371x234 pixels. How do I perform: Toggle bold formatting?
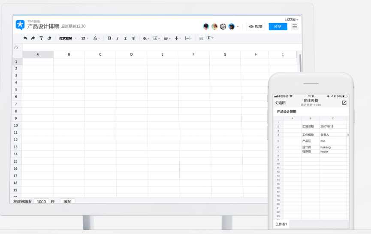coord(109,38)
